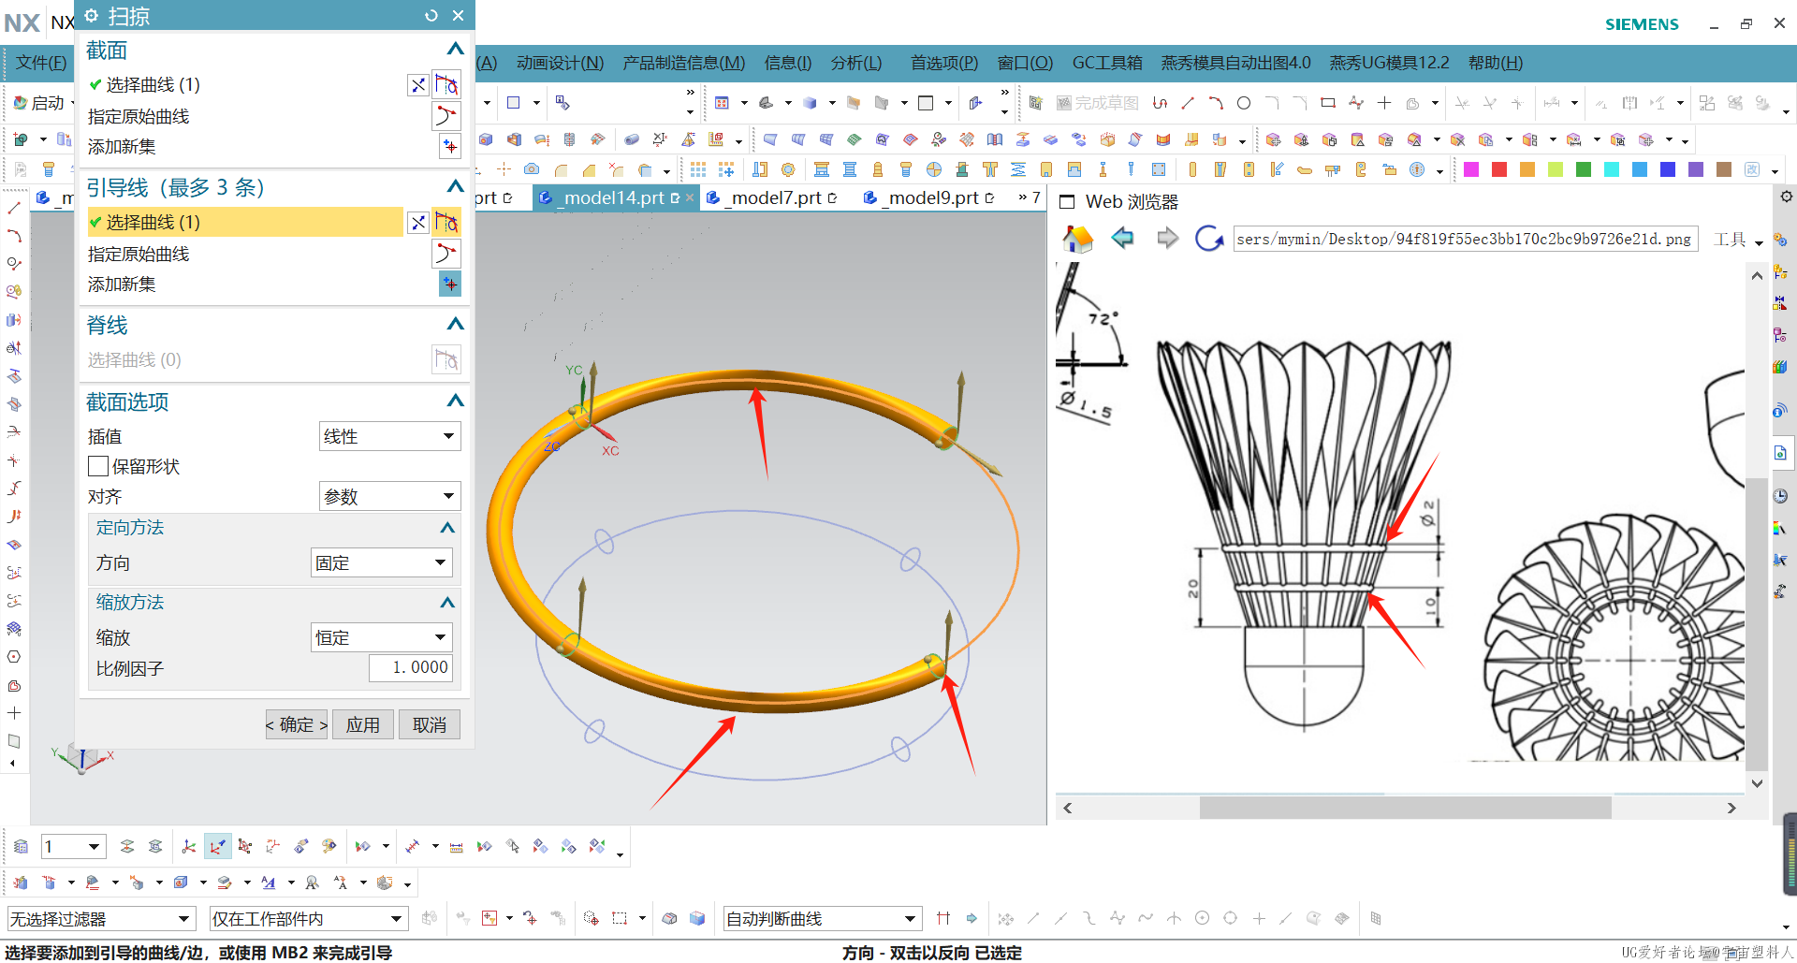
Task: Select the Arc sketch tool
Action: (x=1216, y=103)
